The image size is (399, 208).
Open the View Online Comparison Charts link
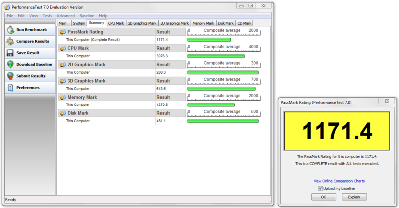339,181
